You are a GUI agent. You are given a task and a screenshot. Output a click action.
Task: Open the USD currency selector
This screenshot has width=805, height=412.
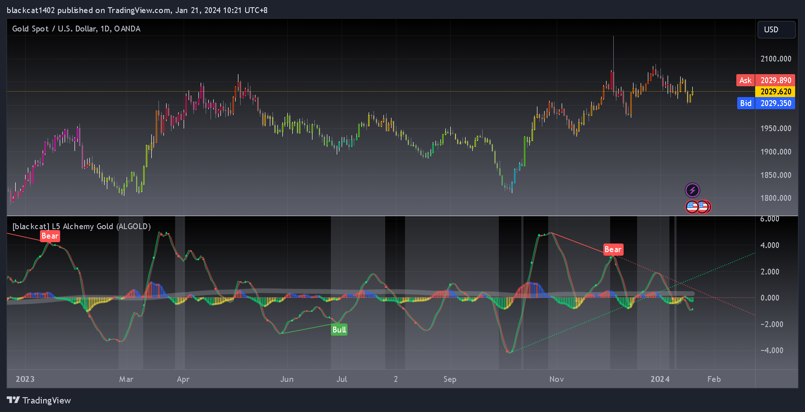(x=776, y=30)
